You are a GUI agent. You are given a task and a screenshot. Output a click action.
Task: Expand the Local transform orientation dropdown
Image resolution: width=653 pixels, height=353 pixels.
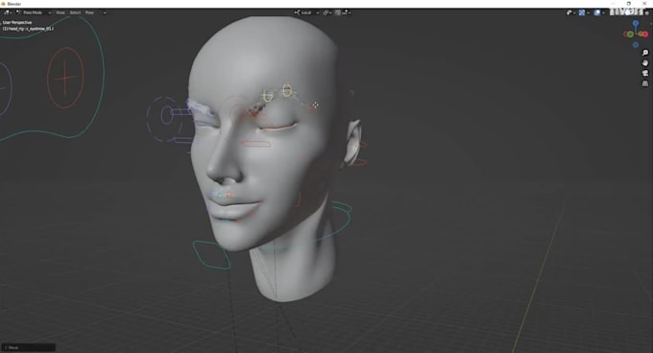pos(307,12)
